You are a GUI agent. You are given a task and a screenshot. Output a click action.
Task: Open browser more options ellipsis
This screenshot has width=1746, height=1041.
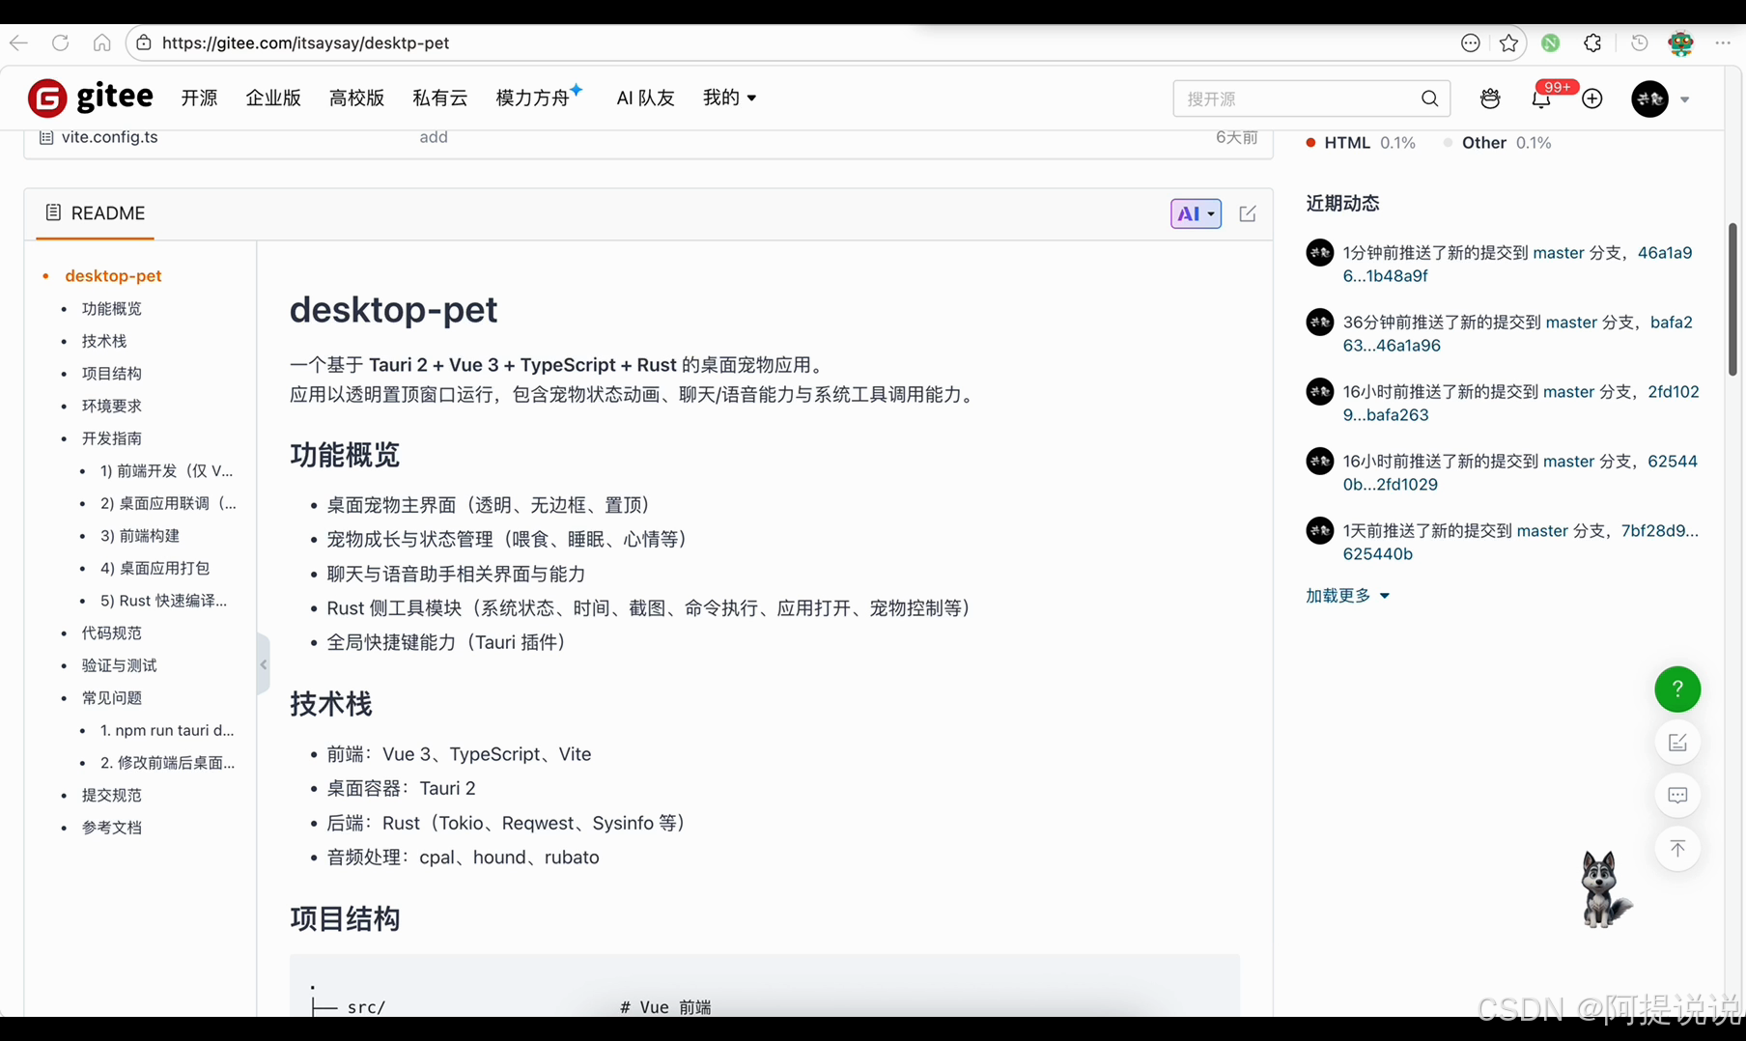click(1723, 42)
